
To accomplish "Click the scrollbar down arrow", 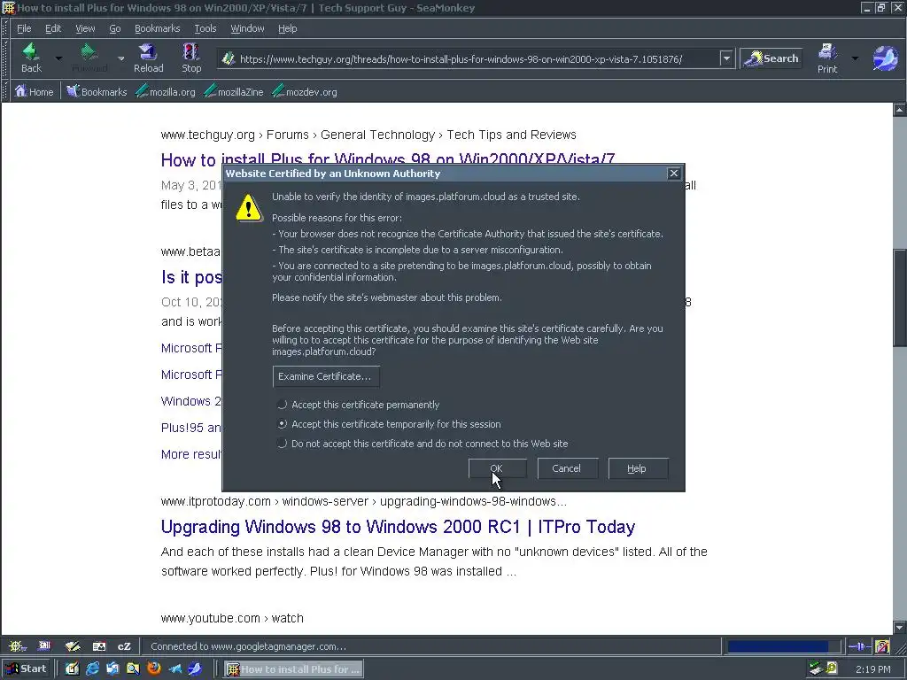I will 900,627.
